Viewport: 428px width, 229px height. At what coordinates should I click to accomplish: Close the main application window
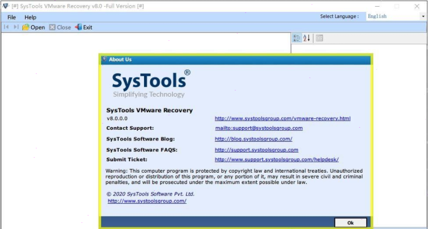417,6
